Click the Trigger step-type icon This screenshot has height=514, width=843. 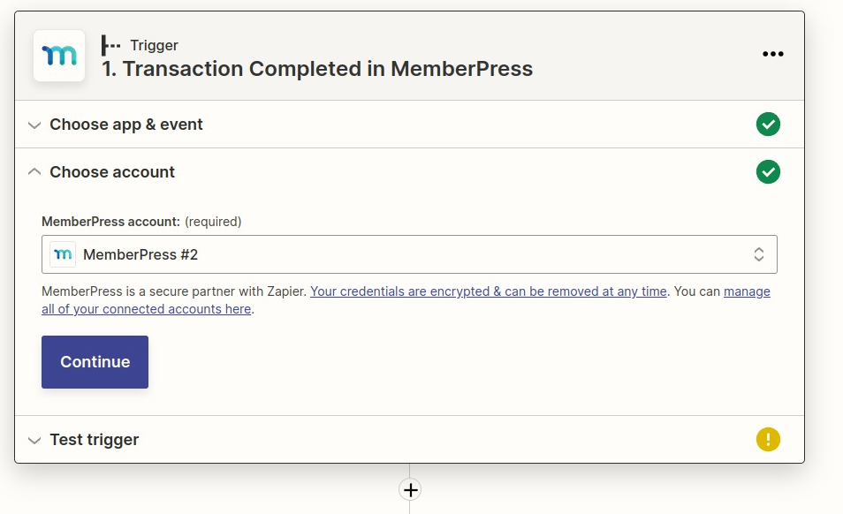111,45
